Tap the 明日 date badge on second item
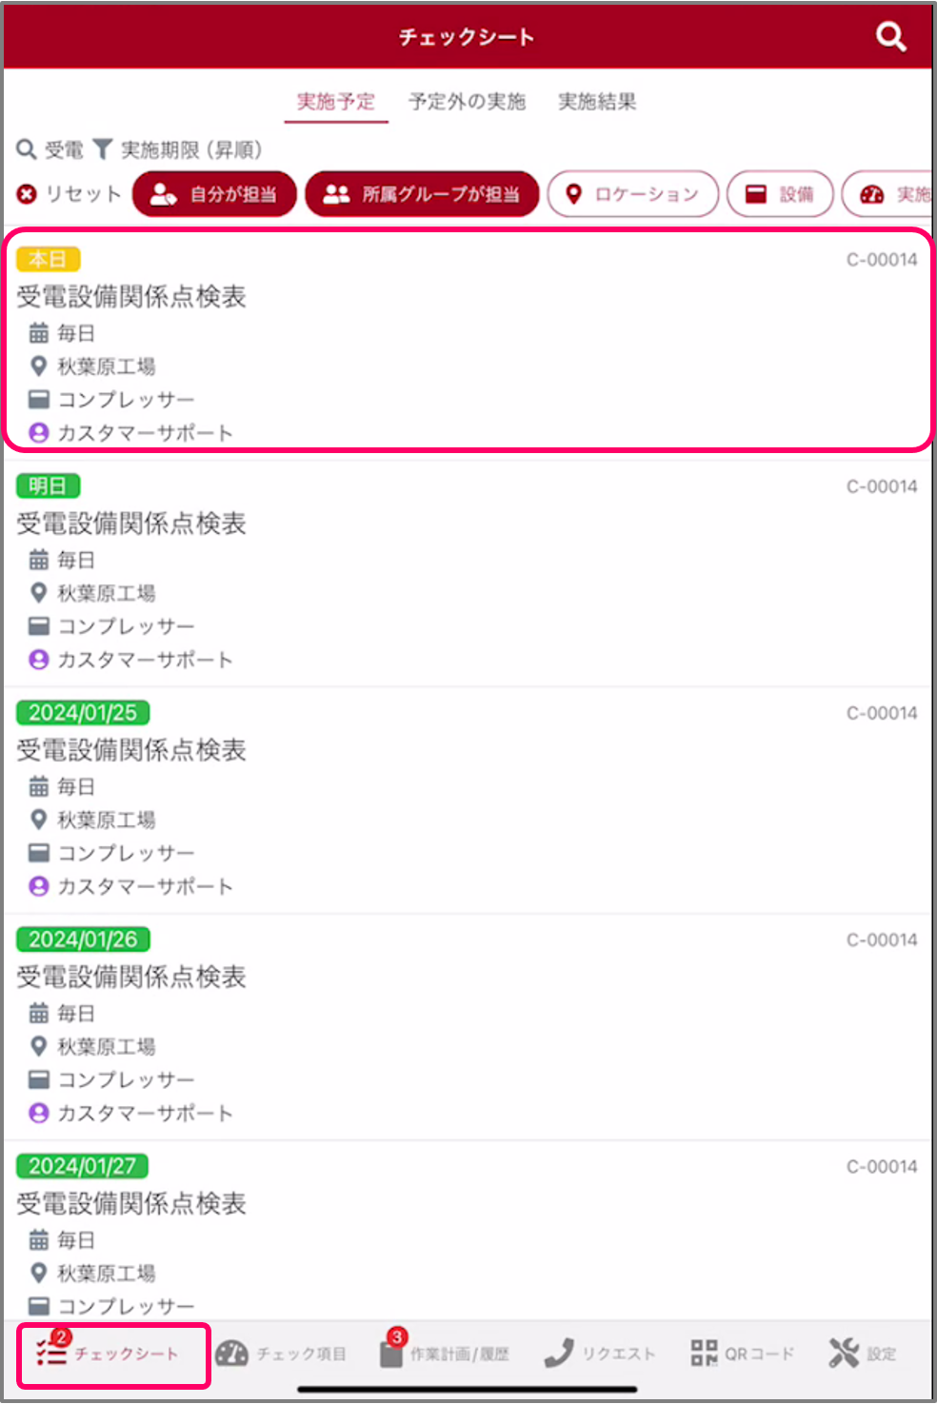 48,486
